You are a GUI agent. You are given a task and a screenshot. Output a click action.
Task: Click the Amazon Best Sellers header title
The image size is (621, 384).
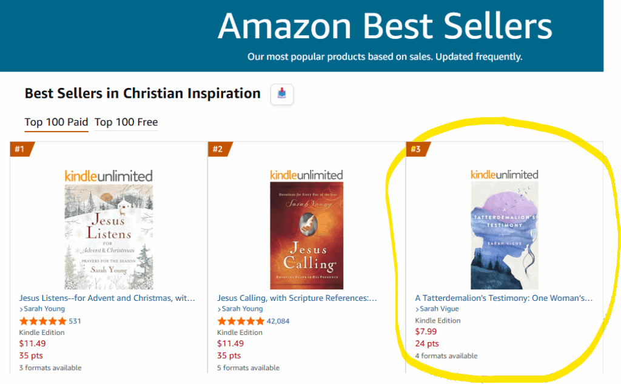[x=386, y=27]
